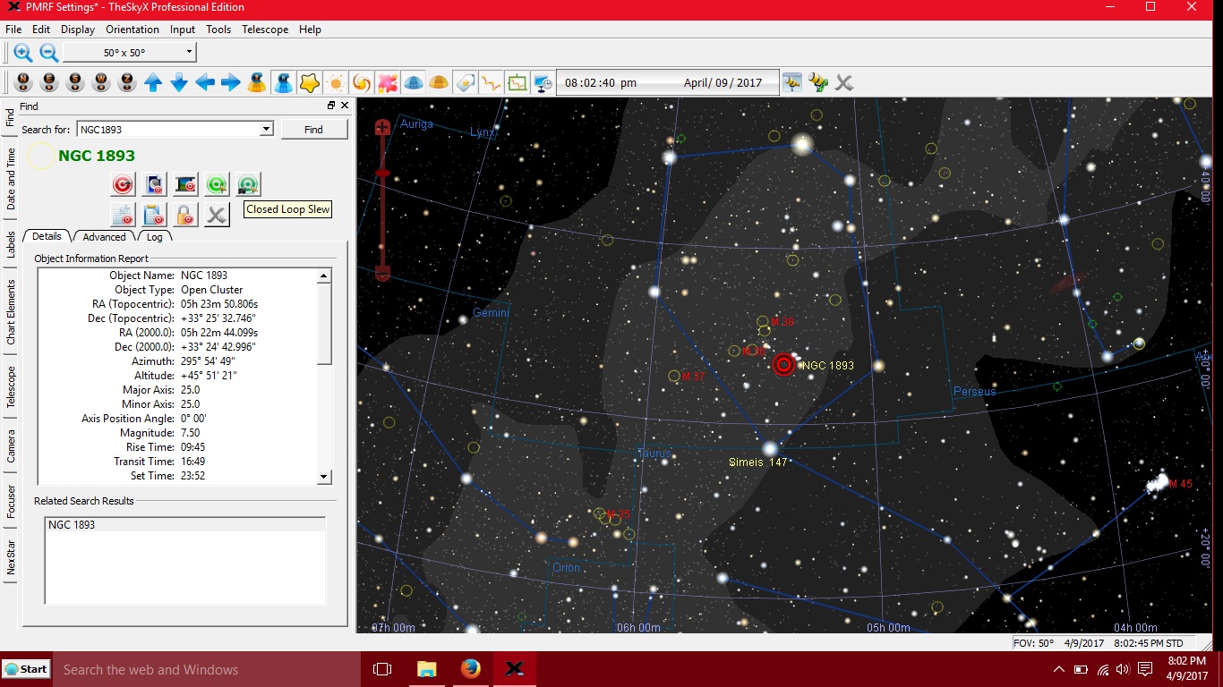Open the field of view dropdown
Viewport: 1223px width, 687px height.
[x=188, y=52]
